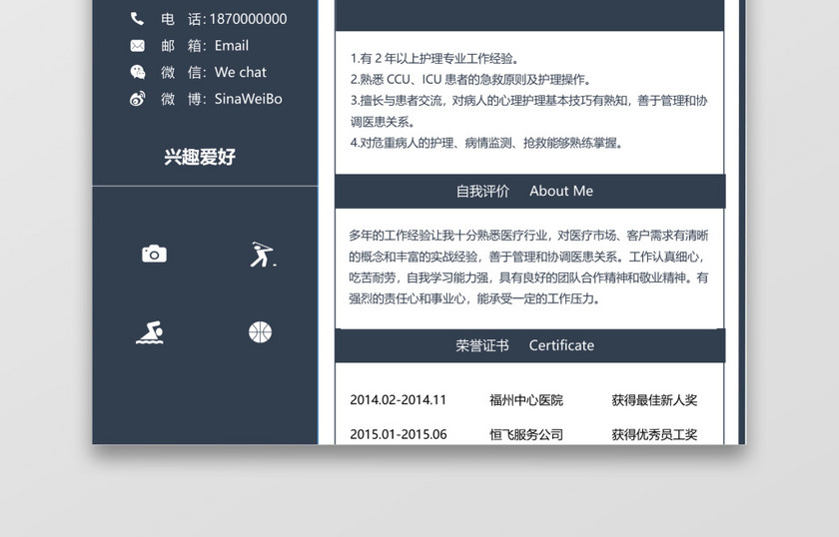839x537 pixels.
Task: Click line 1.有 2 年以上护理专业工作经验
Action: (433, 58)
